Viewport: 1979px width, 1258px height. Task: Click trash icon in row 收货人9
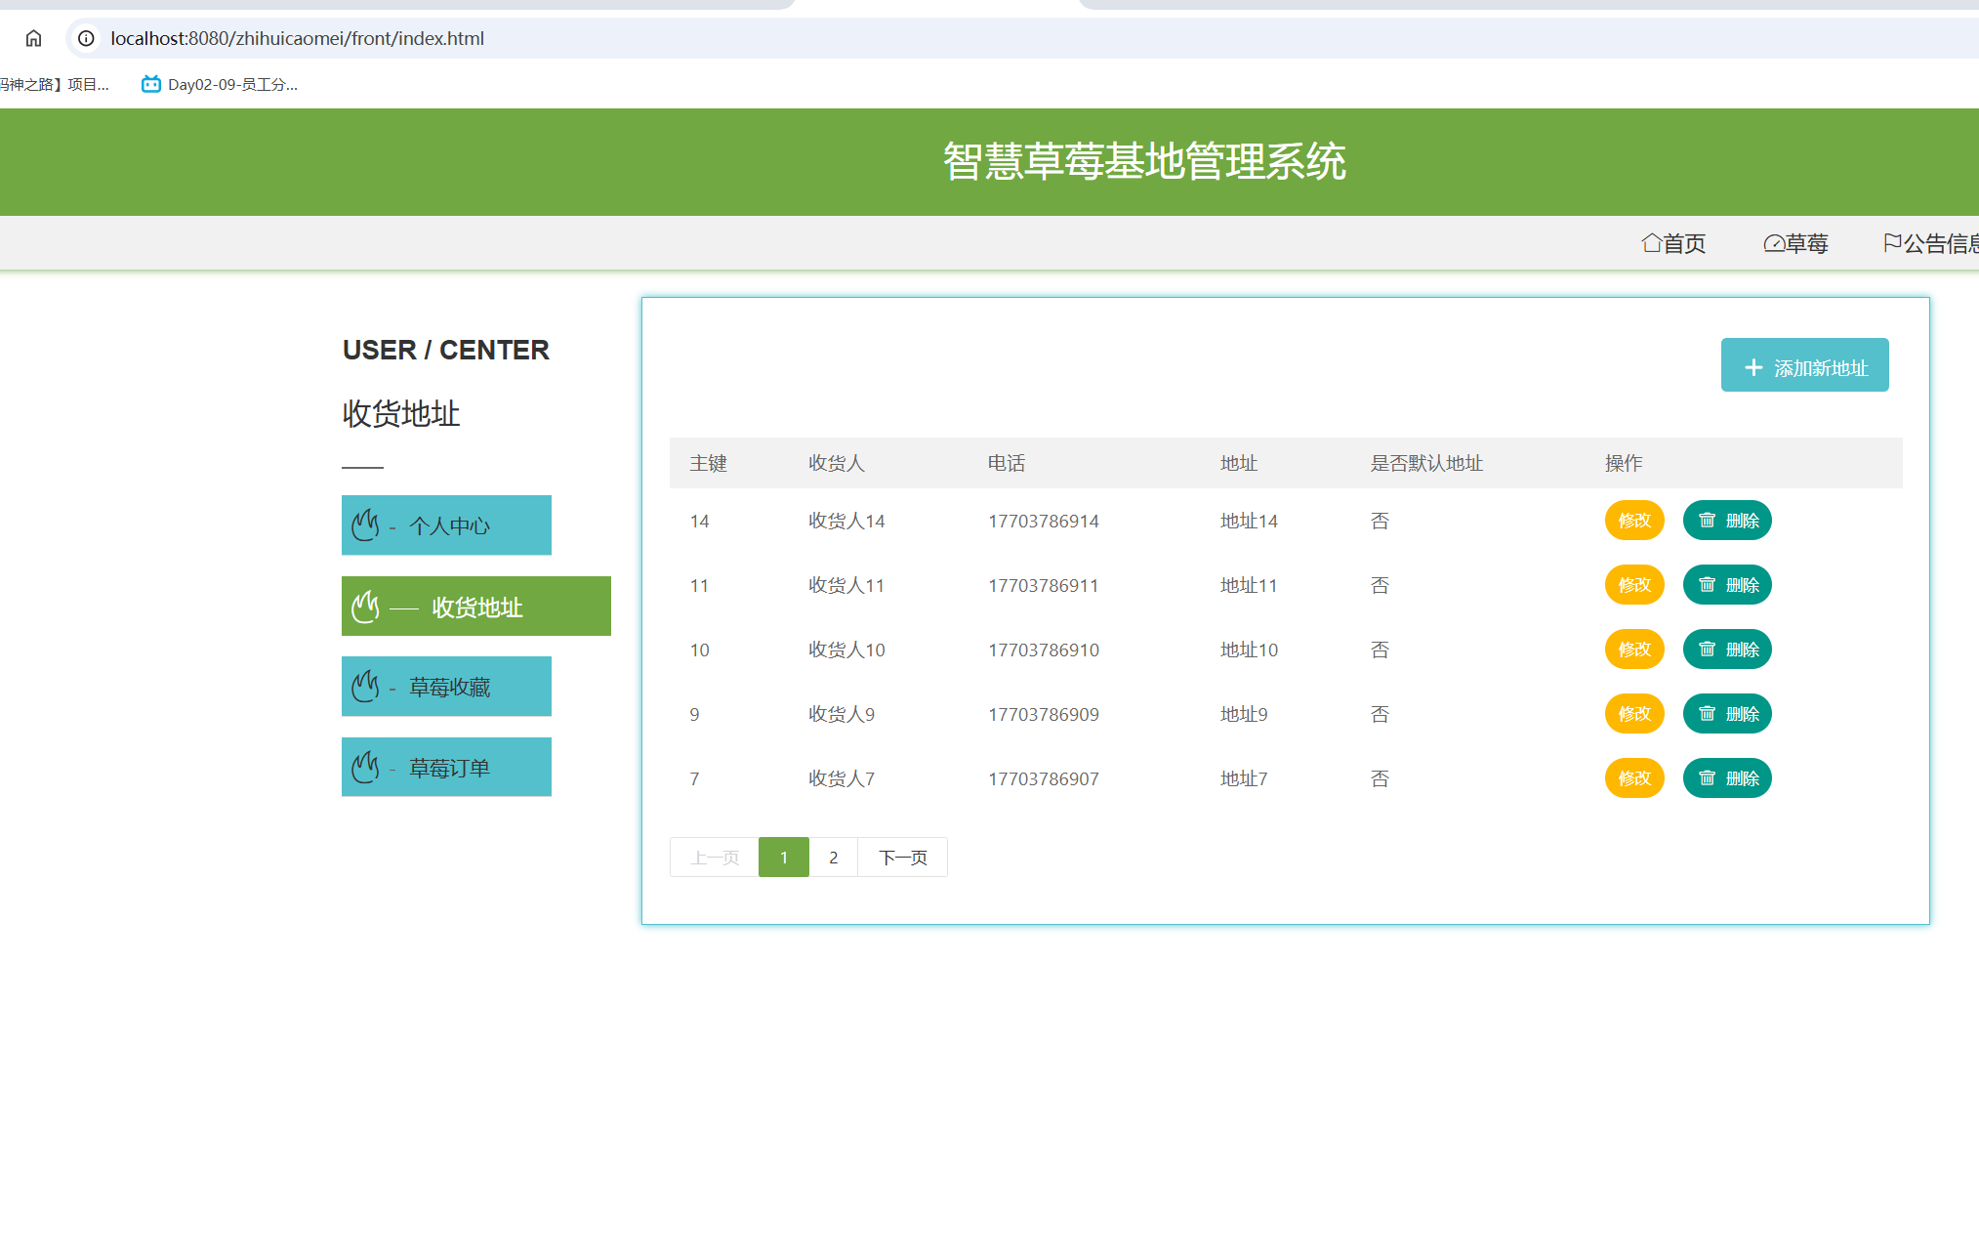click(1707, 713)
